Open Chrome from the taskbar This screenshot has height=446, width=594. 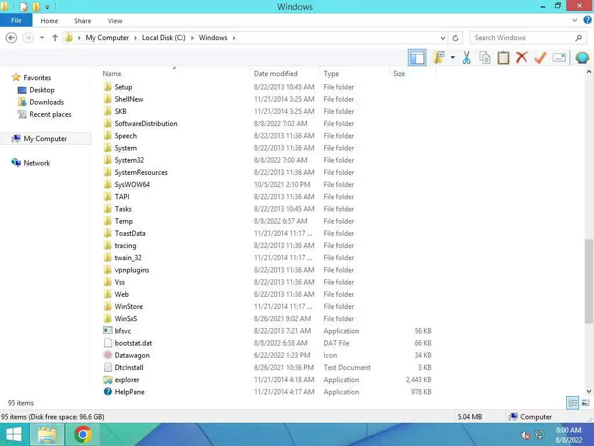coord(83,434)
